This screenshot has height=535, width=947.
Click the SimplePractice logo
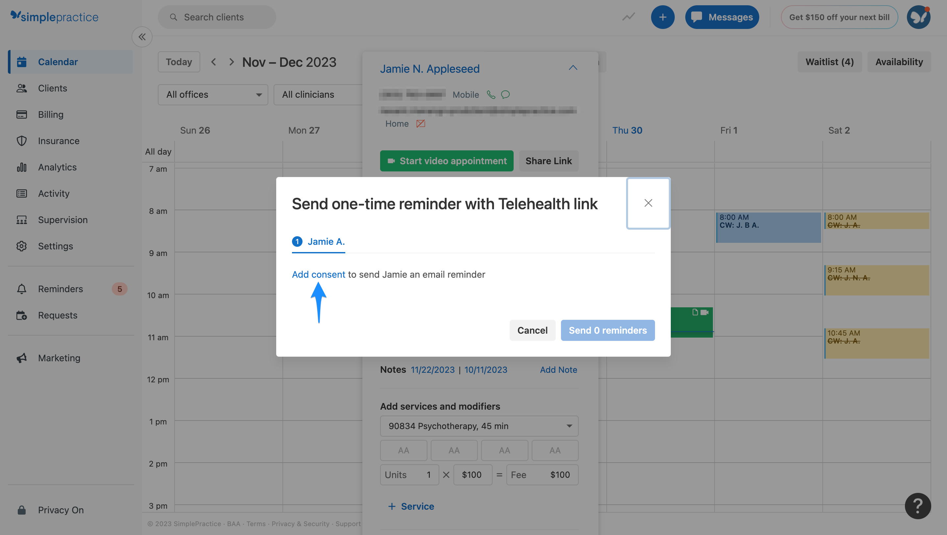coord(54,16)
